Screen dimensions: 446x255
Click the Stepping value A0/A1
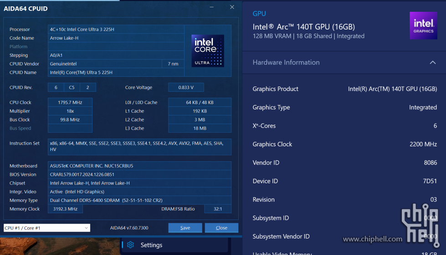(x=116, y=55)
